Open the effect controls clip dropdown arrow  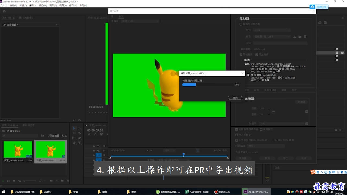(57, 25)
